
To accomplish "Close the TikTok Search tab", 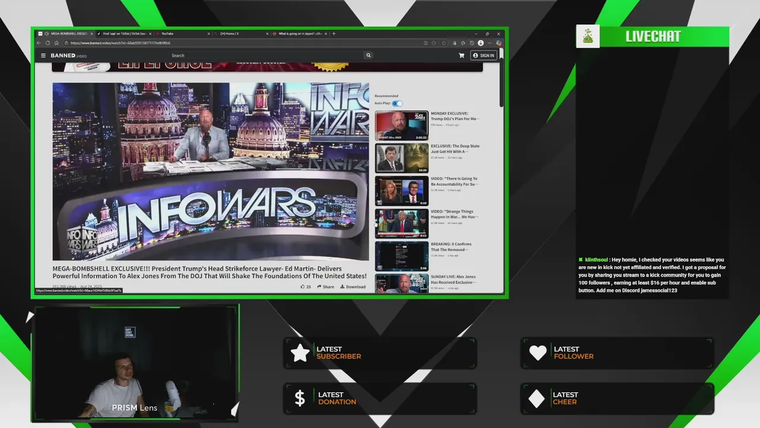I will click(150, 33).
